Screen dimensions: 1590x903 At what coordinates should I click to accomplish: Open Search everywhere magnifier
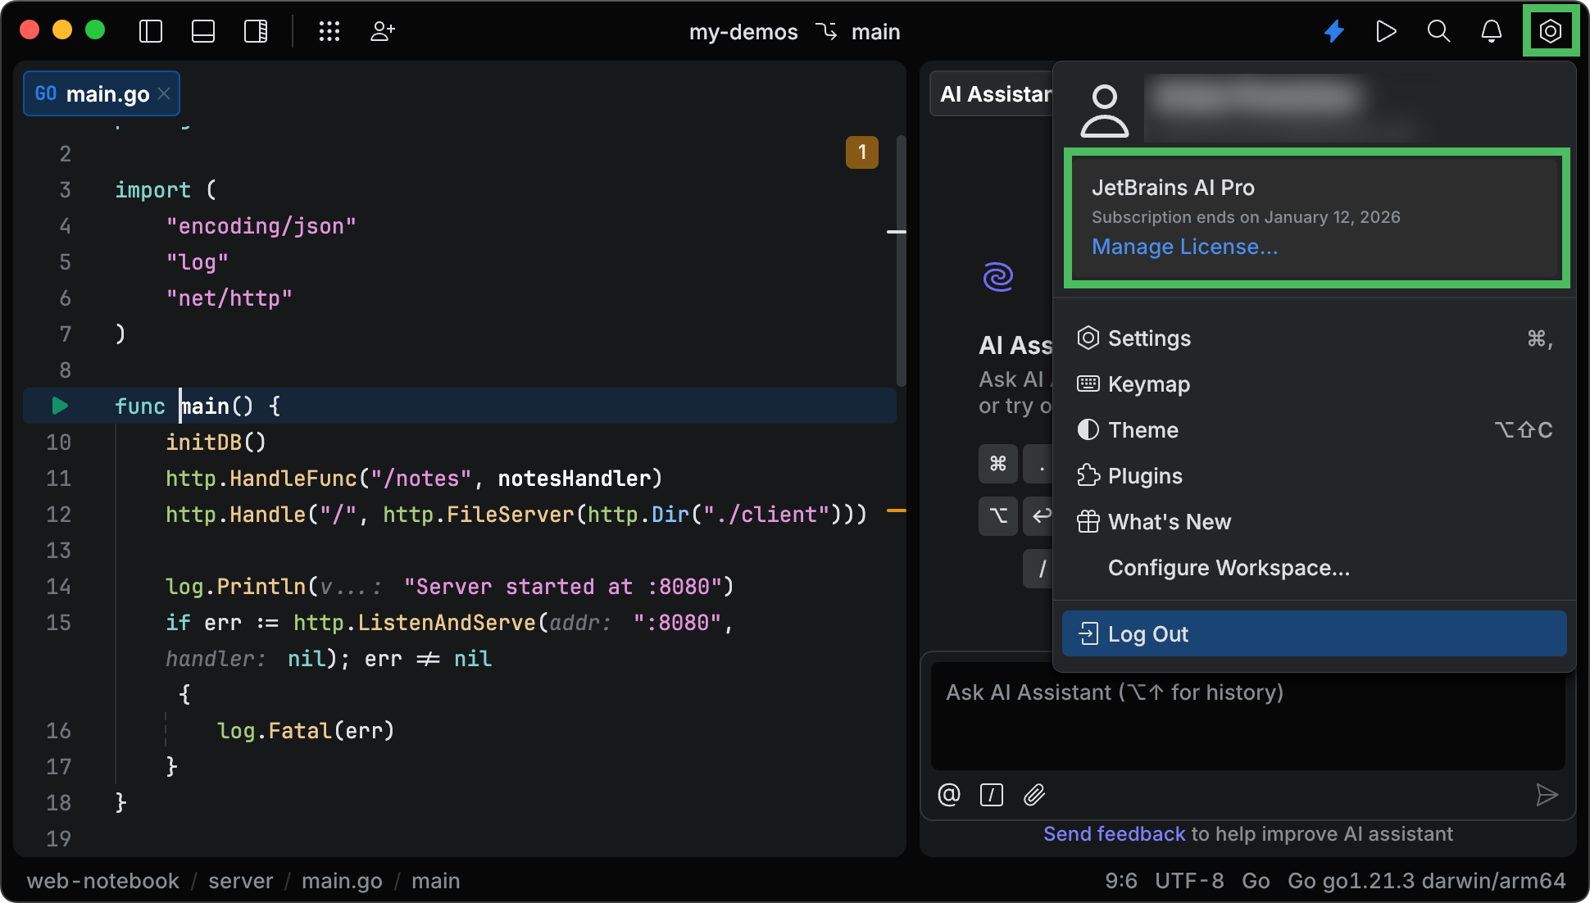click(x=1438, y=31)
